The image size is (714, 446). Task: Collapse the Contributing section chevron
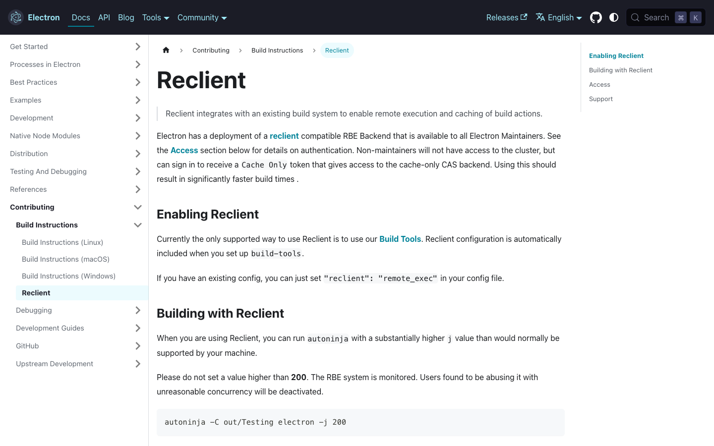pos(138,207)
